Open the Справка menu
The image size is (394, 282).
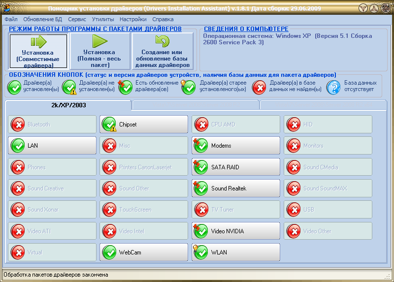click(x=163, y=19)
